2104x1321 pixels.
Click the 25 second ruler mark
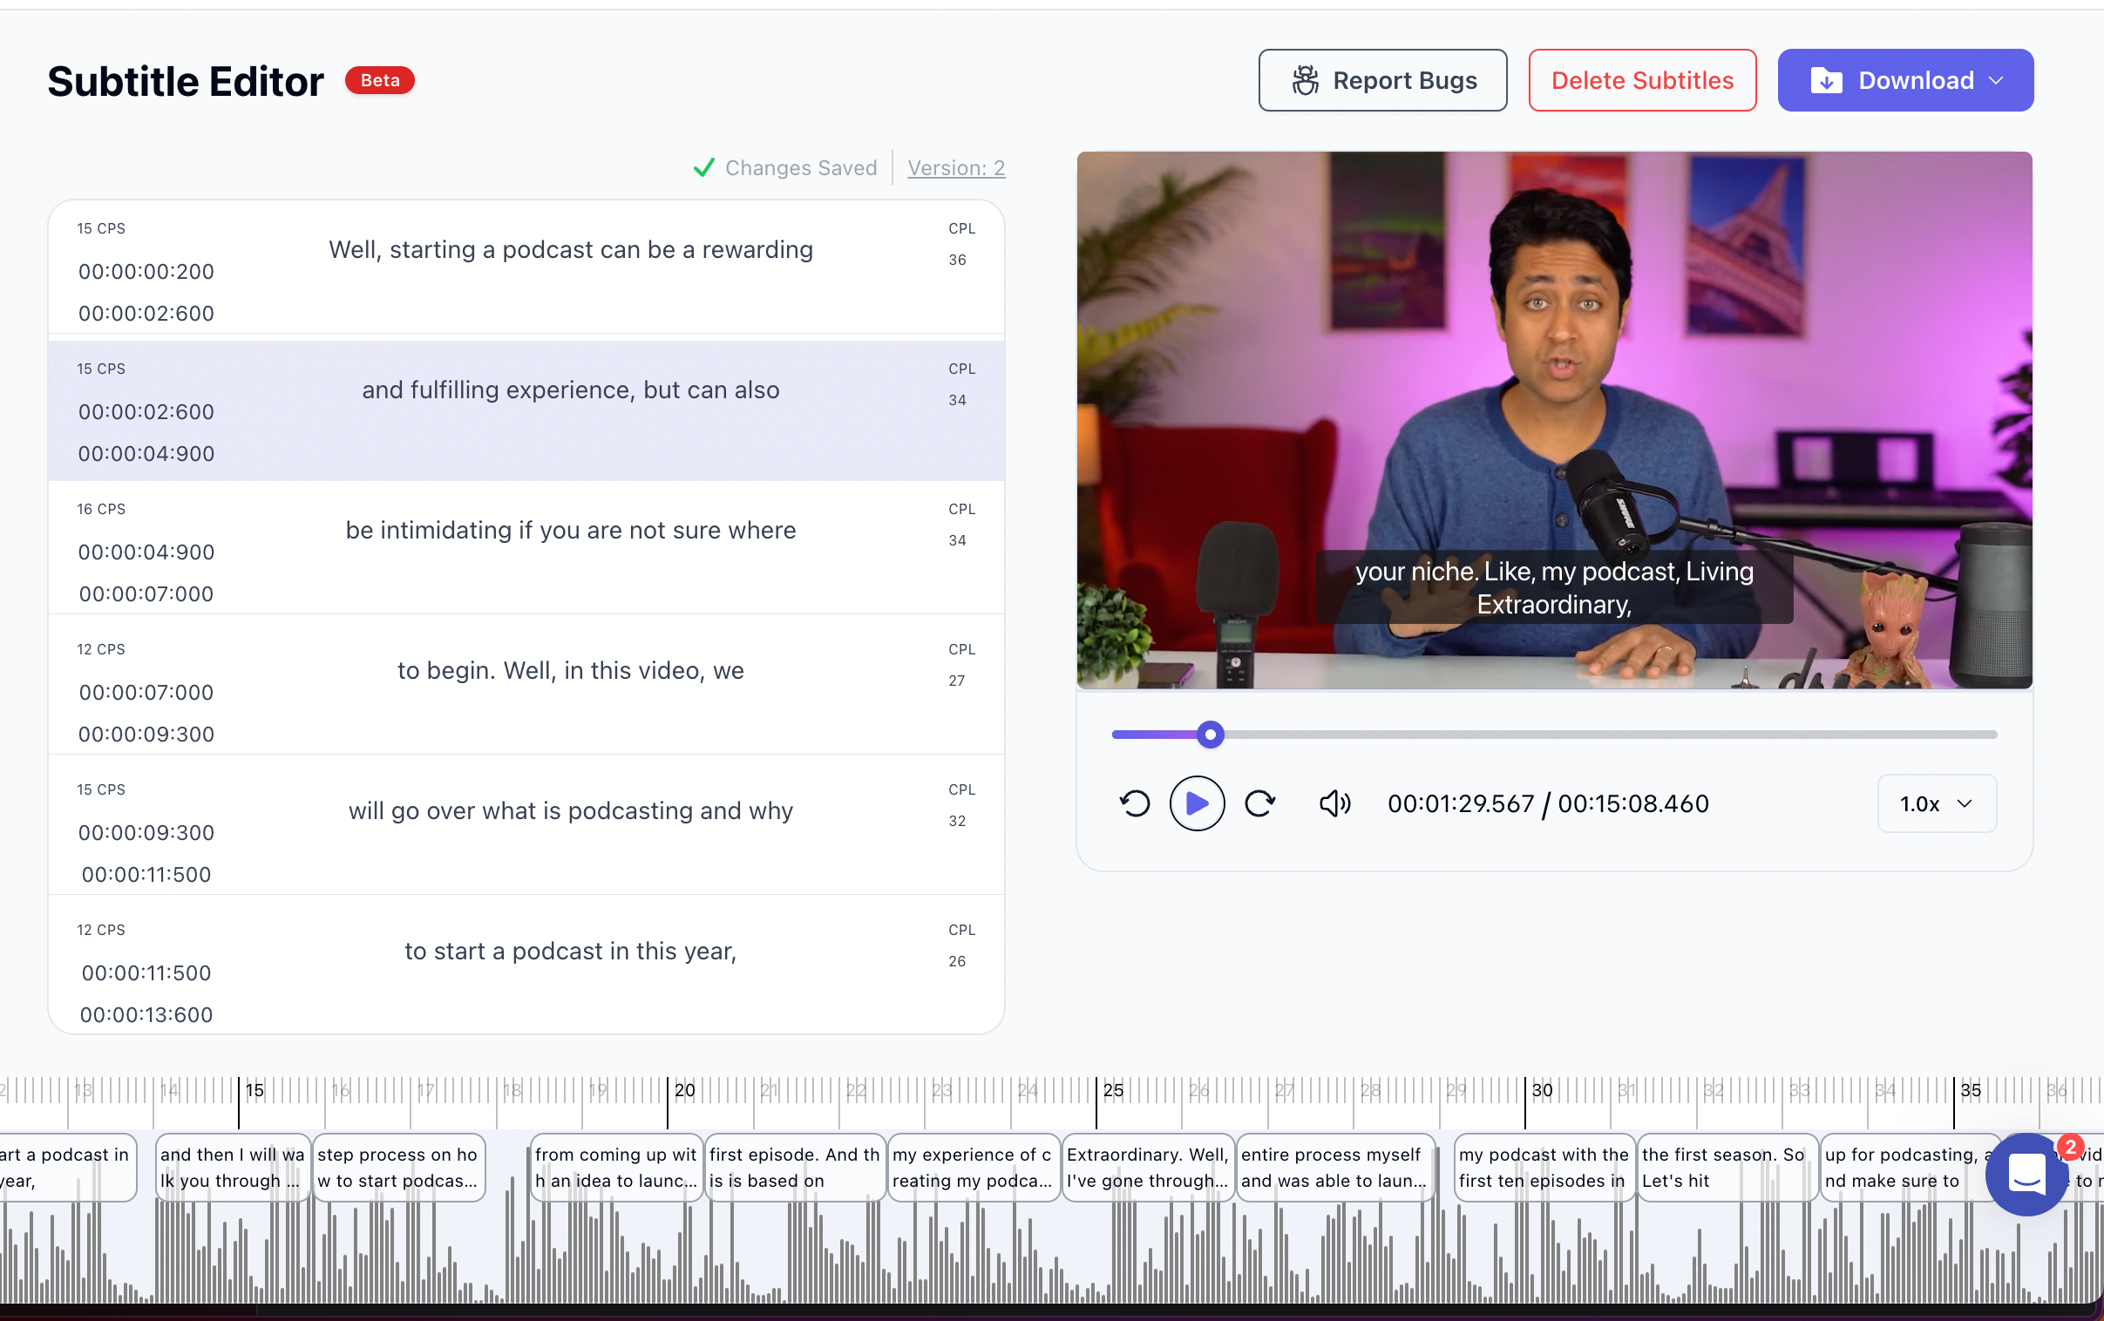[x=1112, y=1089]
